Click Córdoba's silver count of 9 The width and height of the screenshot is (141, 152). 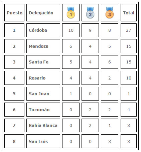click(90, 30)
